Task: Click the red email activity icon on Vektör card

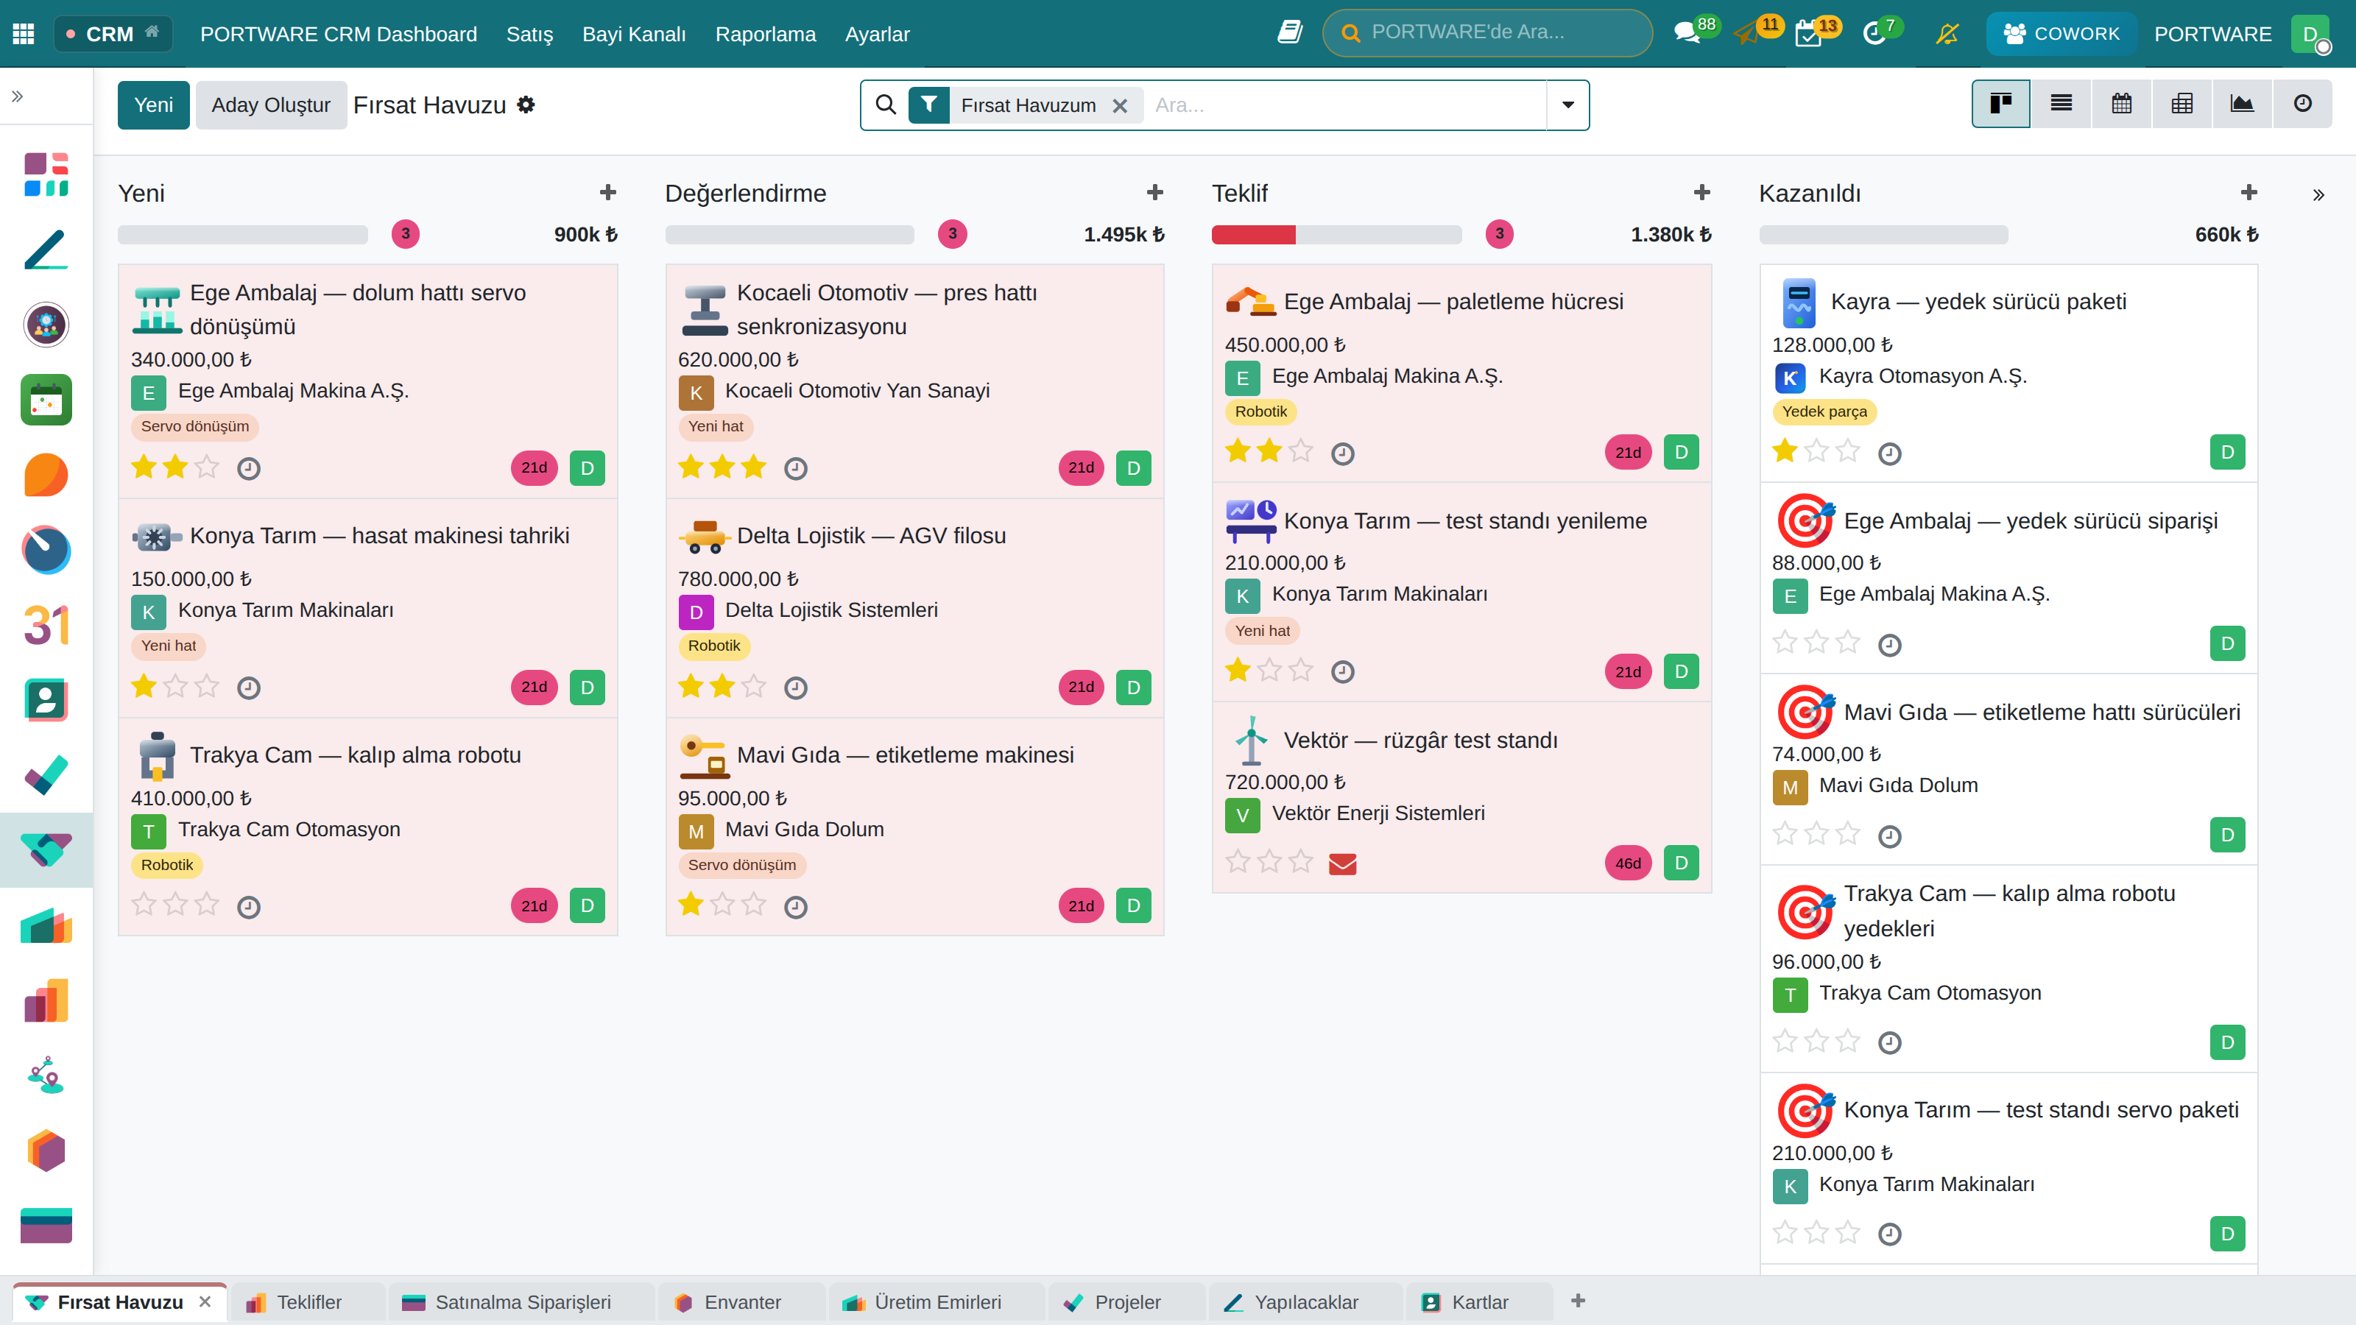Action: pos(1343,863)
